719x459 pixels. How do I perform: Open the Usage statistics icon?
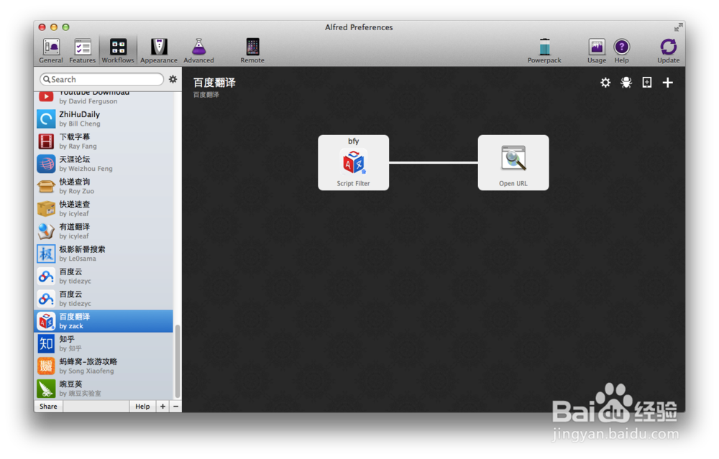point(597,50)
